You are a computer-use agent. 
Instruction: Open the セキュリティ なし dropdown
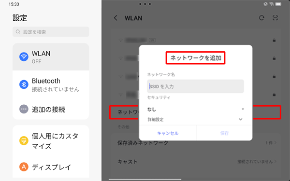click(x=195, y=110)
